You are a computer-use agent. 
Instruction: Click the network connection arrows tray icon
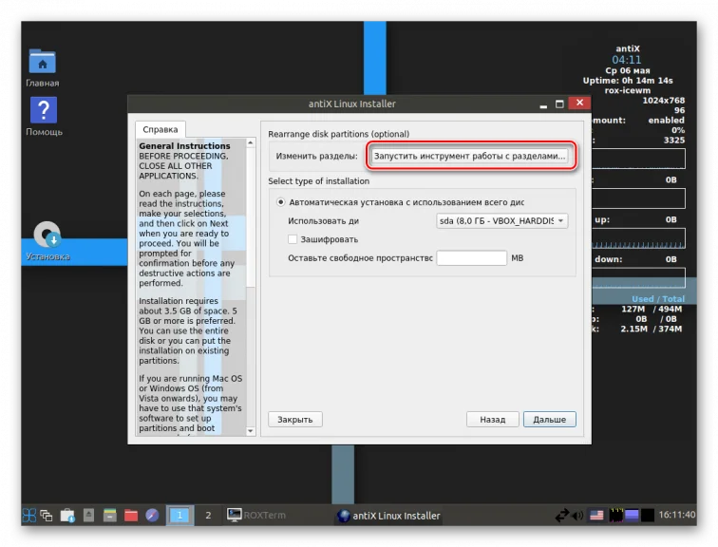tap(562, 516)
